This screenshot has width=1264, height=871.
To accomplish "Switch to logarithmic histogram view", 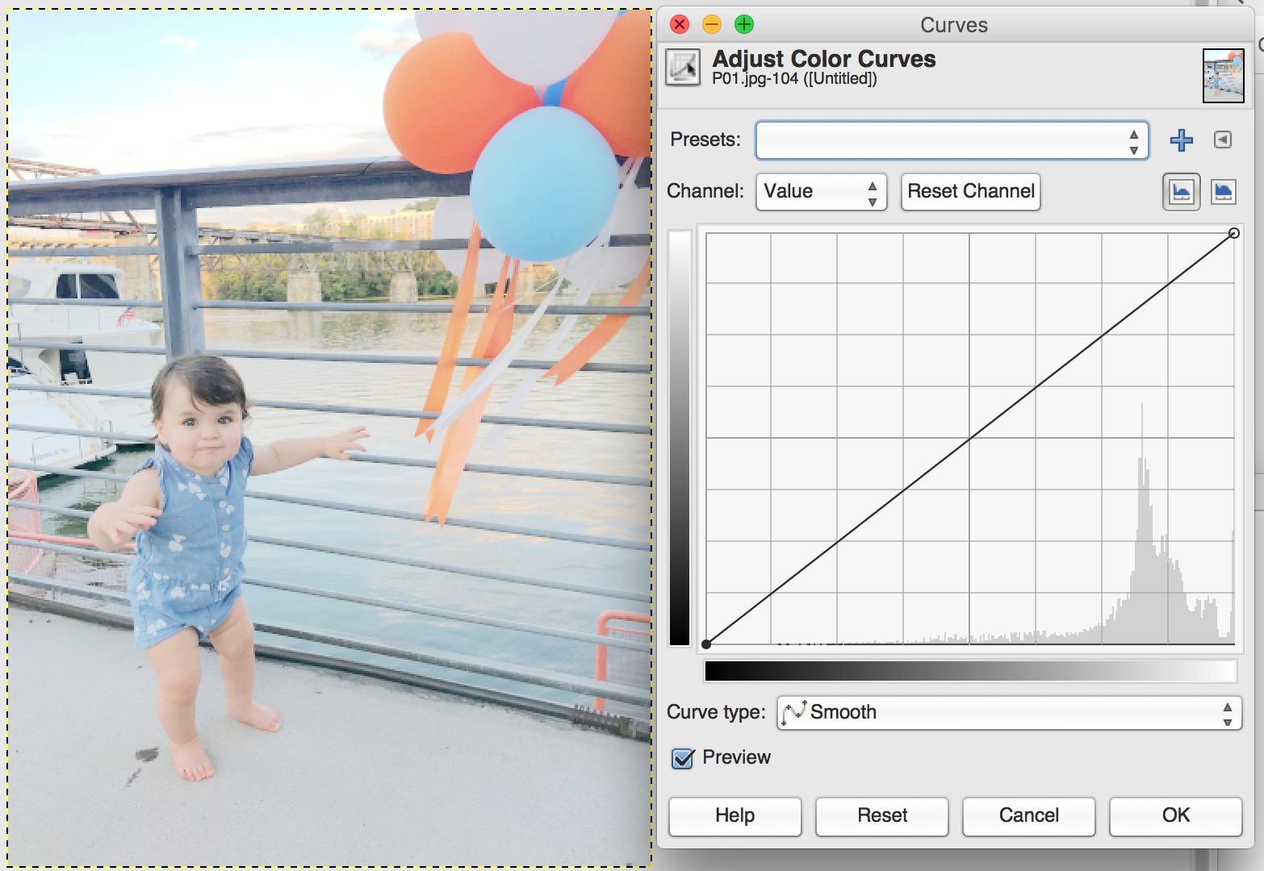I will pos(1224,192).
